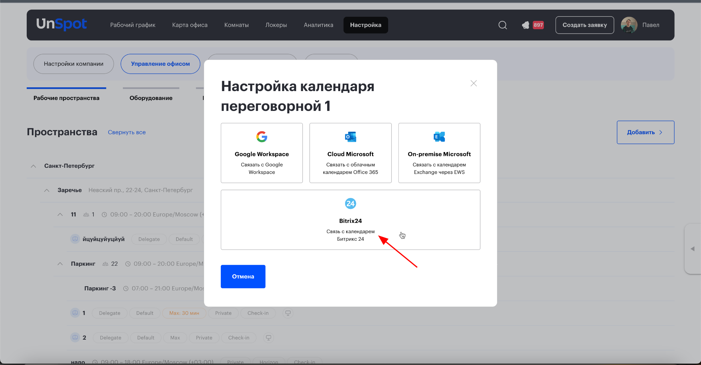Click Max tag on place 2

pyautogui.click(x=175, y=338)
